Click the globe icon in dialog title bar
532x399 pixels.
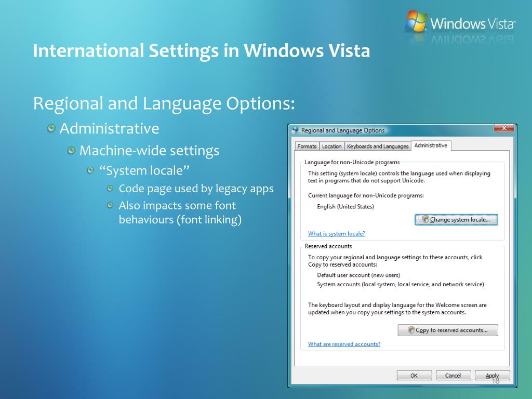(x=295, y=130)
